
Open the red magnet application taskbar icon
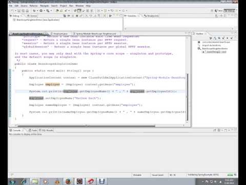91,181
